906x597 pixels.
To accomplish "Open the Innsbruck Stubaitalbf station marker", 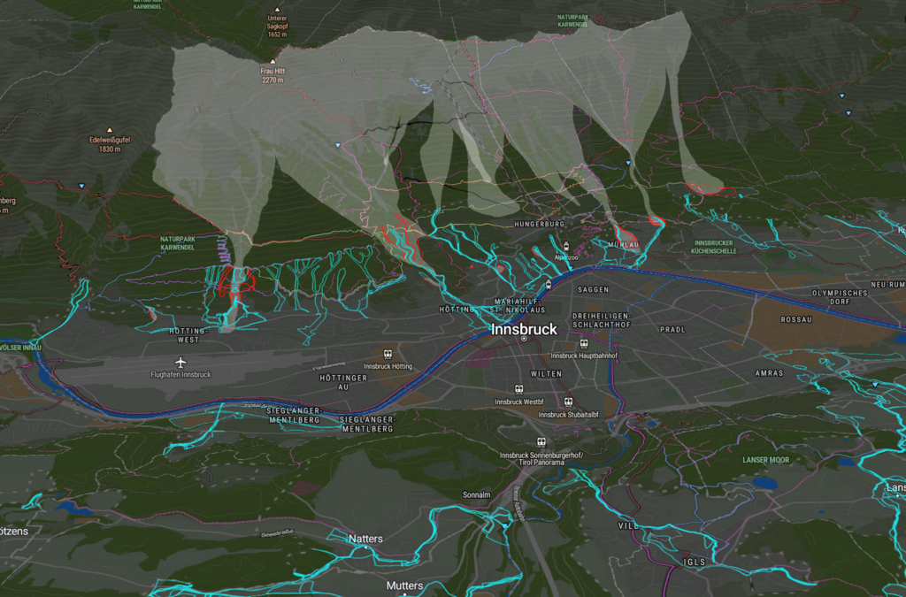I will pyautogui.click(x=568, y=402).
